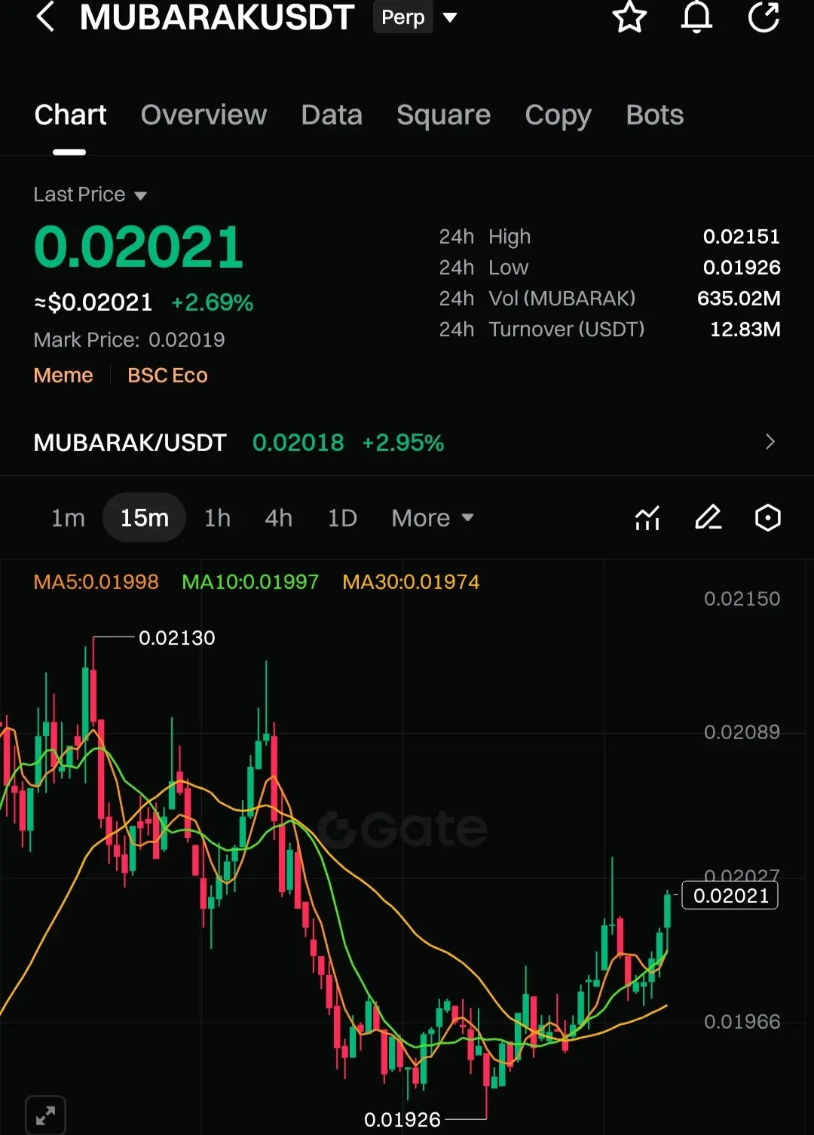The height and width of the screenshot is (1135, 814).
Task: Switch to the Overview tab
Action: click(203, 115)
